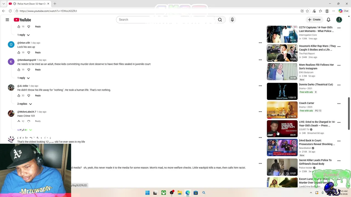The image size is (351, 197).
Task: Click the Create button
Action: click(314, 20)
